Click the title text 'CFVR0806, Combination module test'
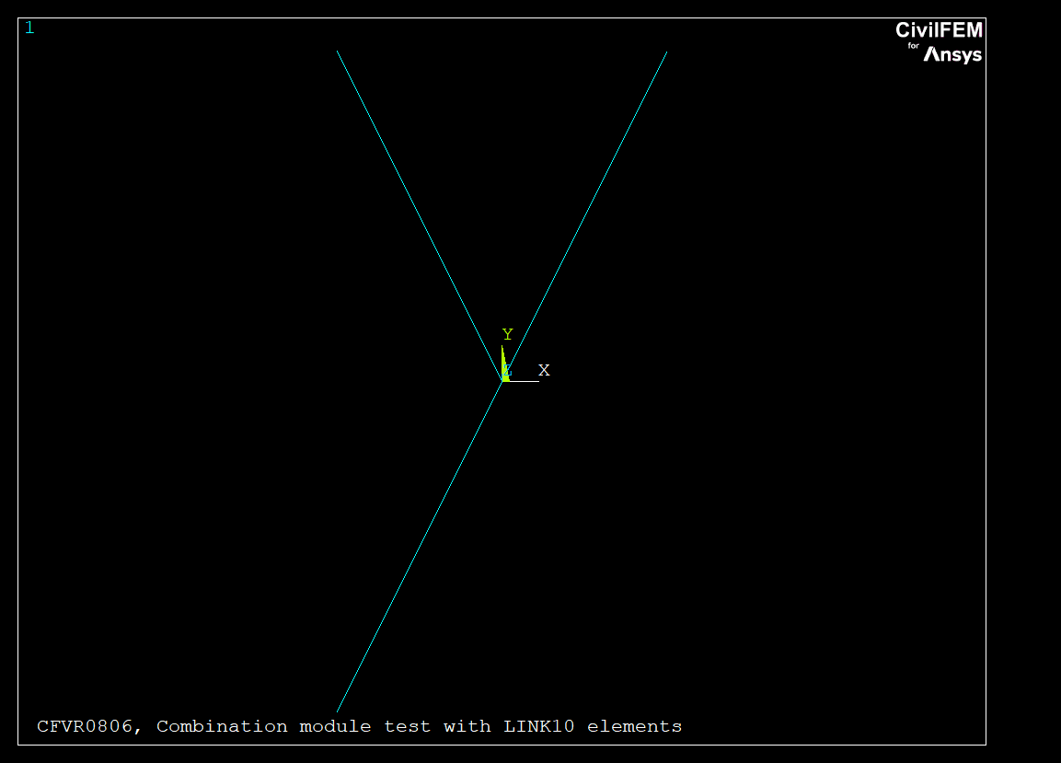 pyautogui.click(x=234, y=726)
